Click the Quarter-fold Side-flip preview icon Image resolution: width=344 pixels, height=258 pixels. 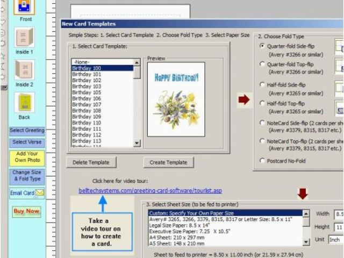pos(339,47)
